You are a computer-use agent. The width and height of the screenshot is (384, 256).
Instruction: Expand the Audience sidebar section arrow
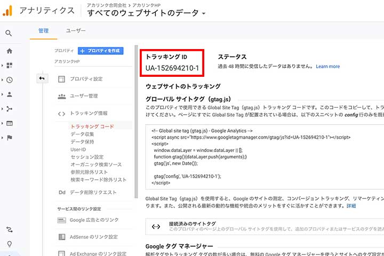tap(2, 94)
